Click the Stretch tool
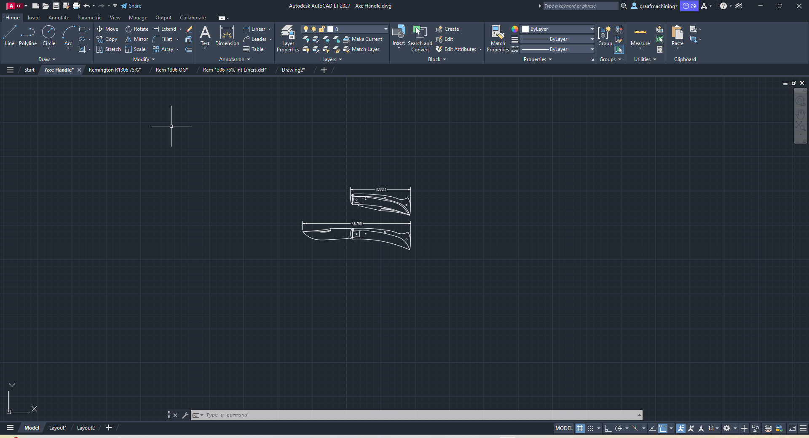Viewport: 809px width, 438px height. point(108,49)
